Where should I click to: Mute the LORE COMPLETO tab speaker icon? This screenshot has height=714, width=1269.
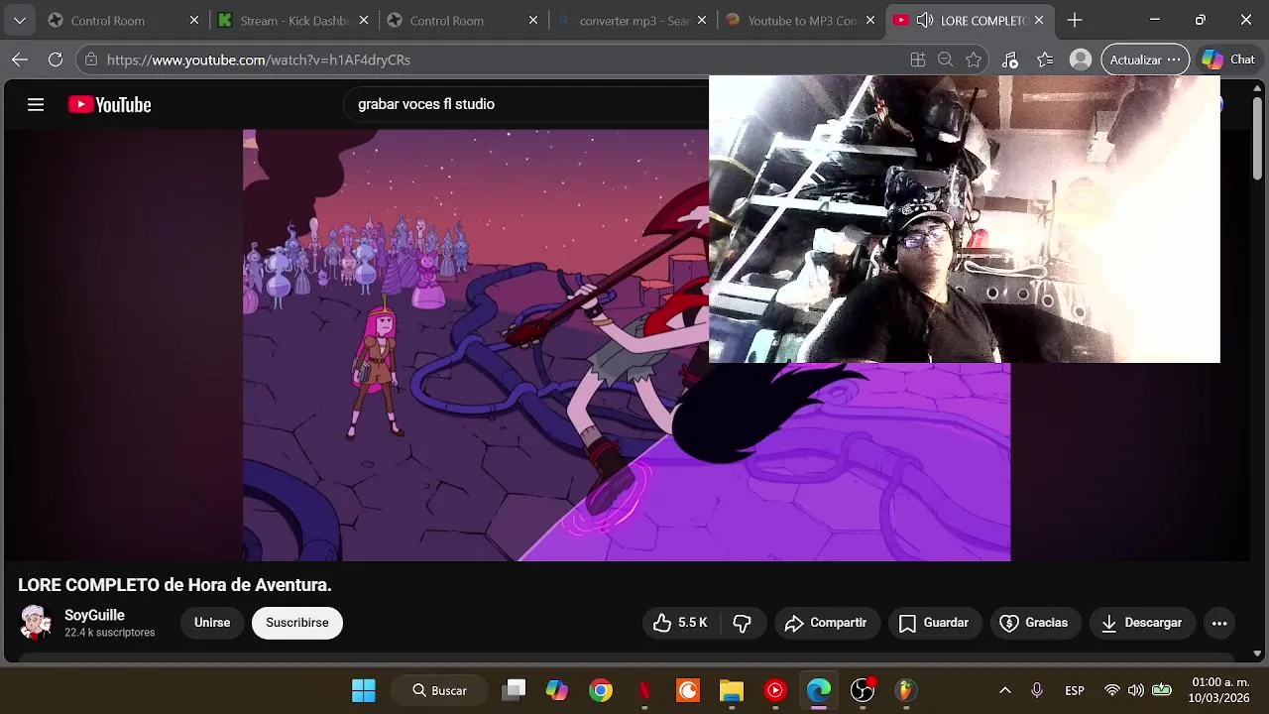[x=925, y=20]
